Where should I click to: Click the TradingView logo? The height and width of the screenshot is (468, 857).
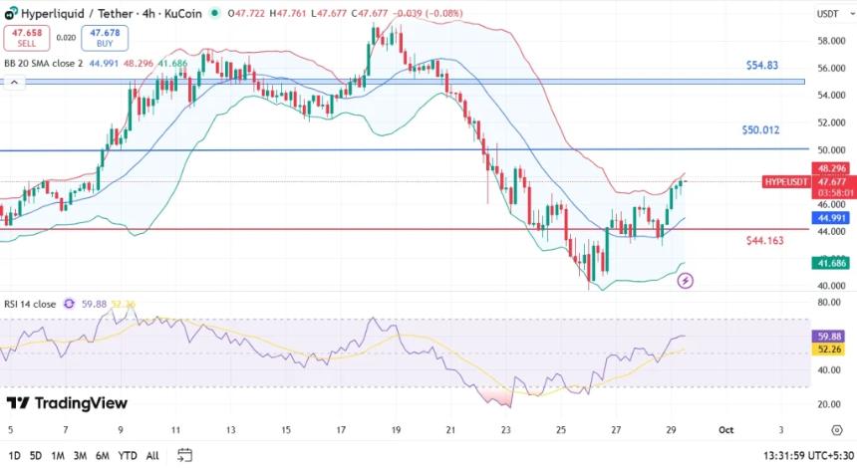pos(67,403)
